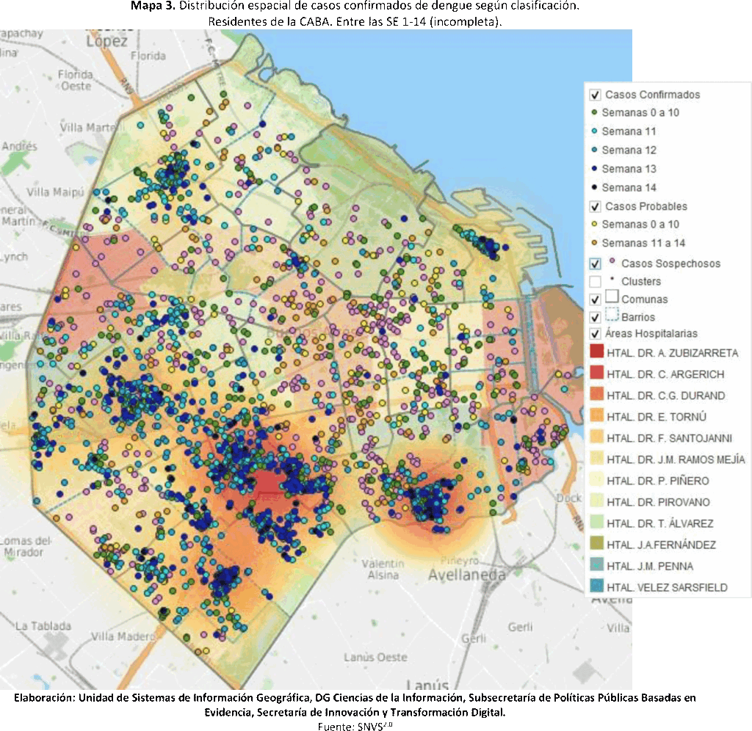Click the La Tablada map label

(x=43, y=626)
